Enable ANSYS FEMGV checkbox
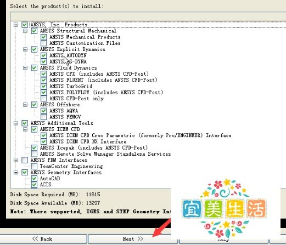286x245 pixels. [x=43, y=117]
